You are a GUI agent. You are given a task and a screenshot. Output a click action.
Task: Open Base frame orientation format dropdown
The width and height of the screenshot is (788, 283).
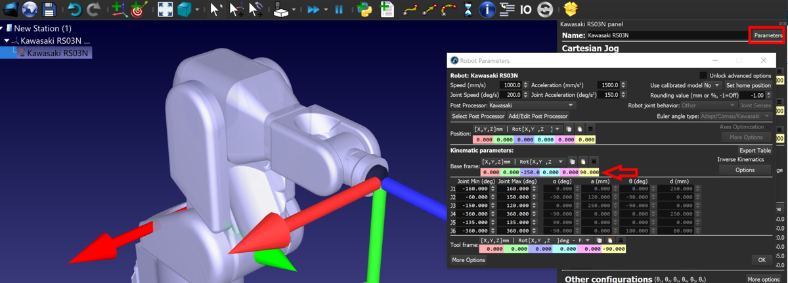[x=523, y=161]
